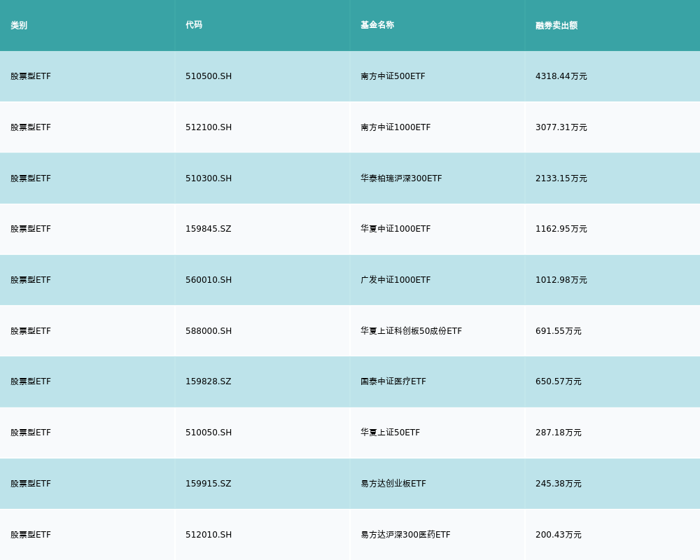Image resolution: width=700 pixels, height=560 pixels.
Task: Click 股票型ETF in the 512010.SH row
Action: (31, 535)
